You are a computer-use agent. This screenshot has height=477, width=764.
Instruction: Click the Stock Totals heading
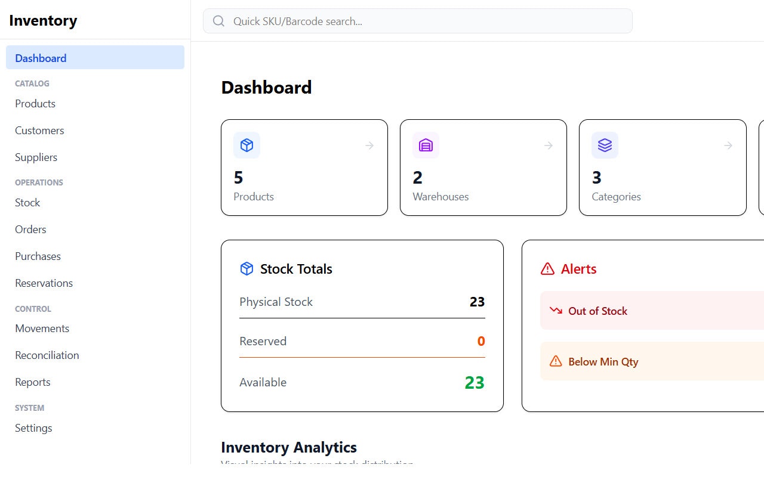coord(296,269)
